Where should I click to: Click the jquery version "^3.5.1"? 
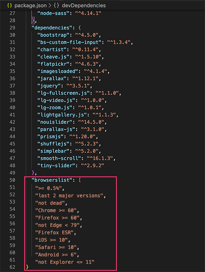pos(78,86)
